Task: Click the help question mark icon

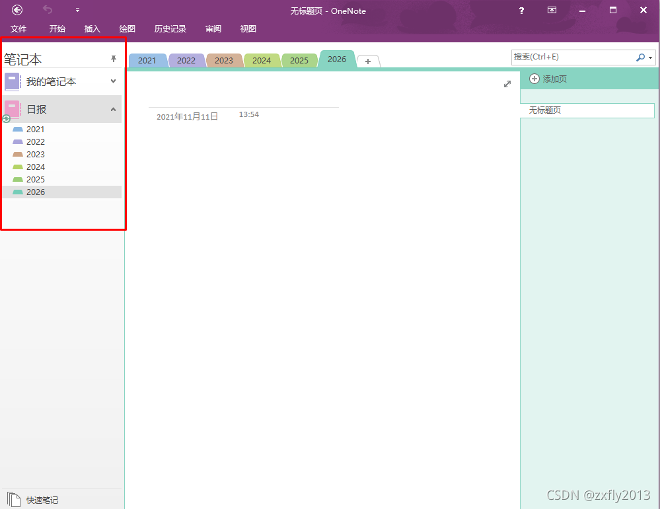Action: (x=521, y=11)
